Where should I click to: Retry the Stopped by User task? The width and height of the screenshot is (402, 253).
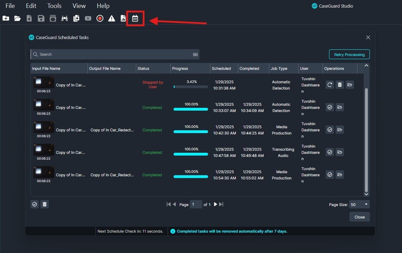pyautogui.click(x=330, y=85)
